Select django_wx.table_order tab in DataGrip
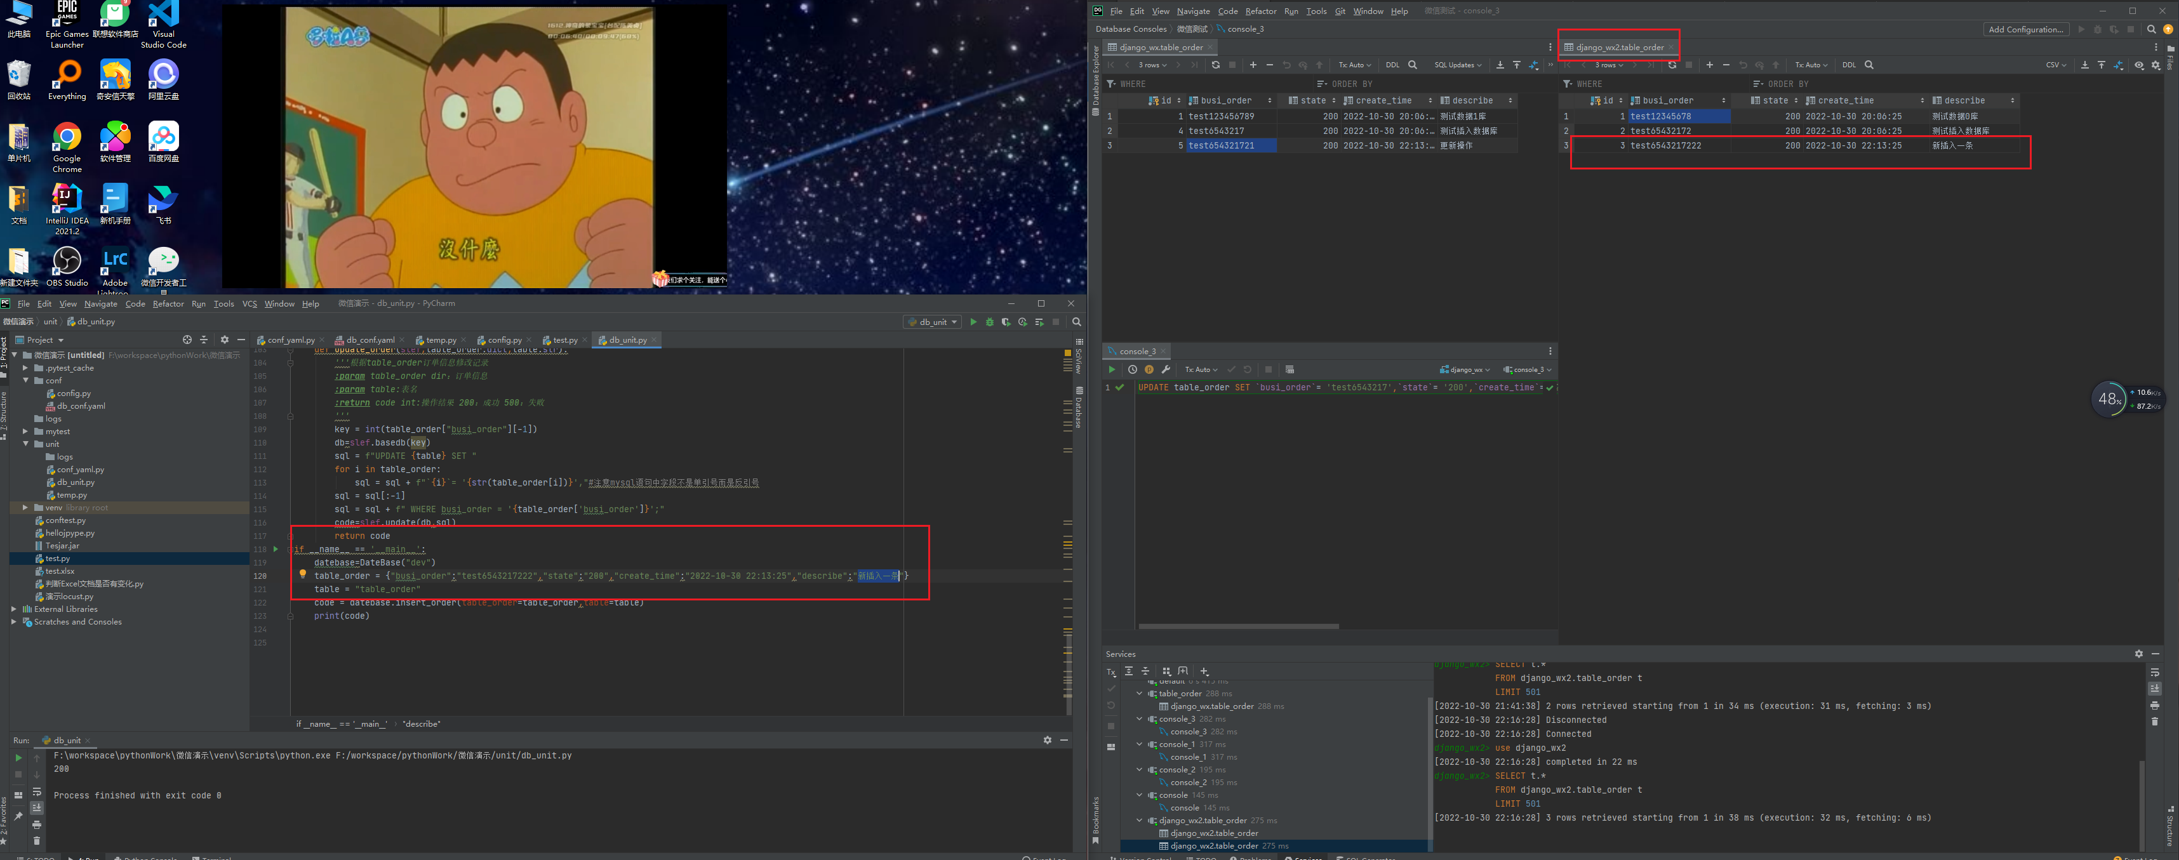The height and width of the screenshot is (860, 2179). point(1161,48)
